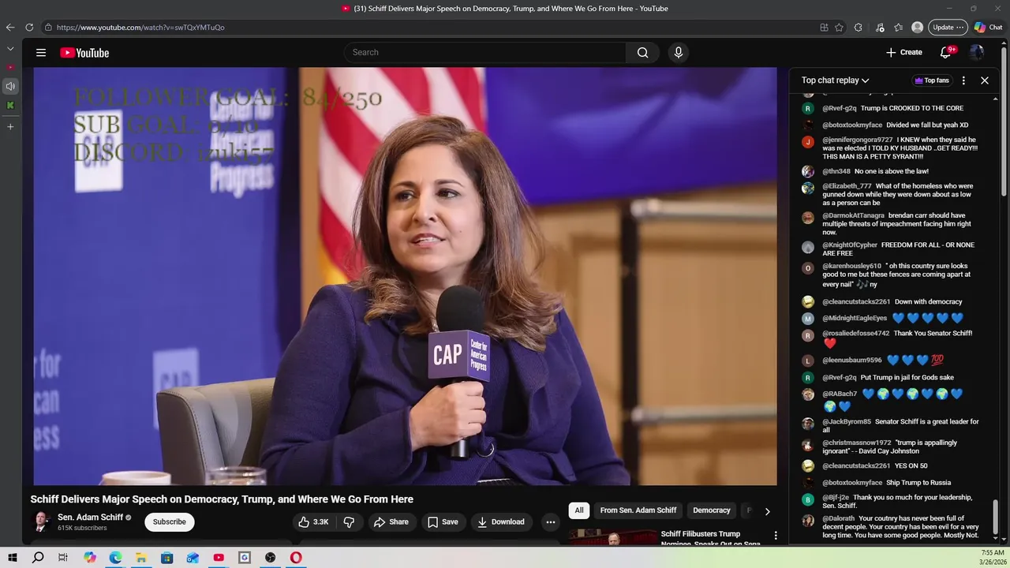
Task: Open Task View on the taskbar
Action: pyautogui.click(x=63, y=558)
